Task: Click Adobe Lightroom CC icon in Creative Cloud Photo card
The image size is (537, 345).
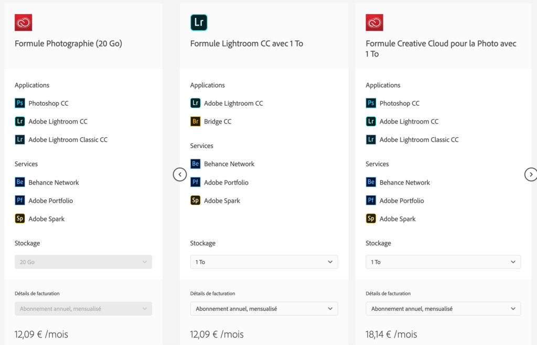Action: click(x=371, y=121)
